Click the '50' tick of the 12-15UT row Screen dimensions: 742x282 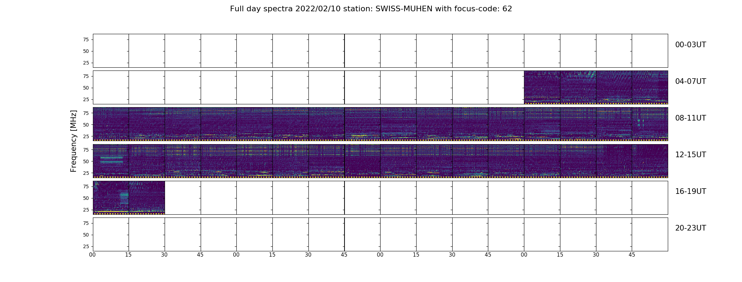click(x=86, y=161)
